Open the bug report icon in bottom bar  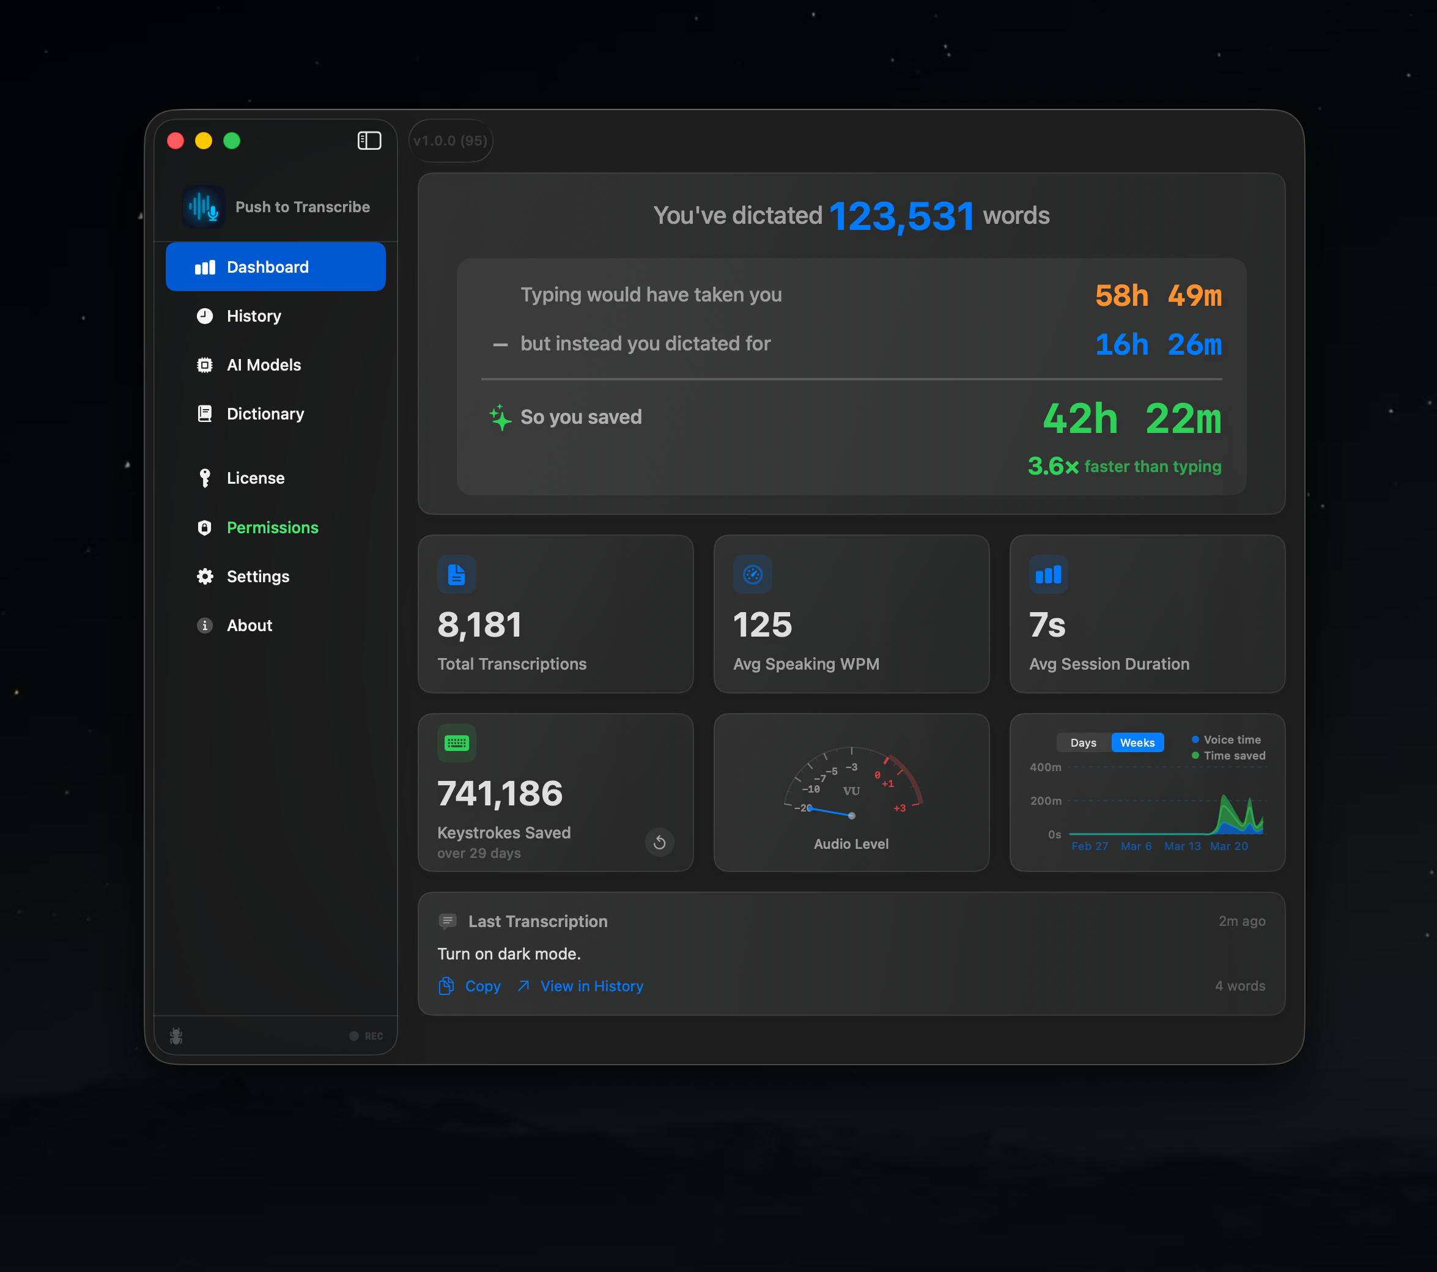coord(175,1036)
